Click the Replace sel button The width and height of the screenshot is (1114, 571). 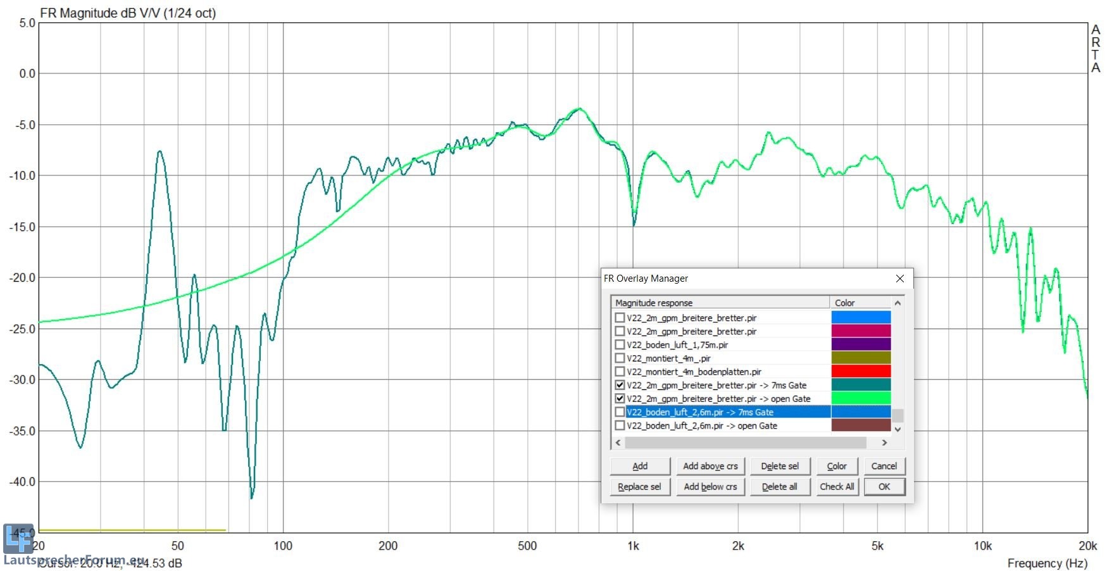(x=639, y=487)
